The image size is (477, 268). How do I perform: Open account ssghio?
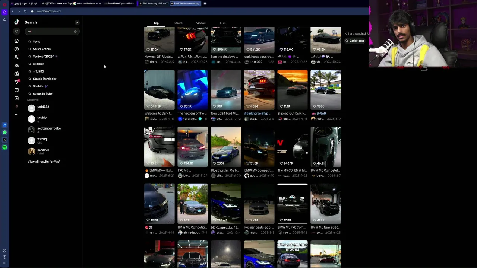52,119
